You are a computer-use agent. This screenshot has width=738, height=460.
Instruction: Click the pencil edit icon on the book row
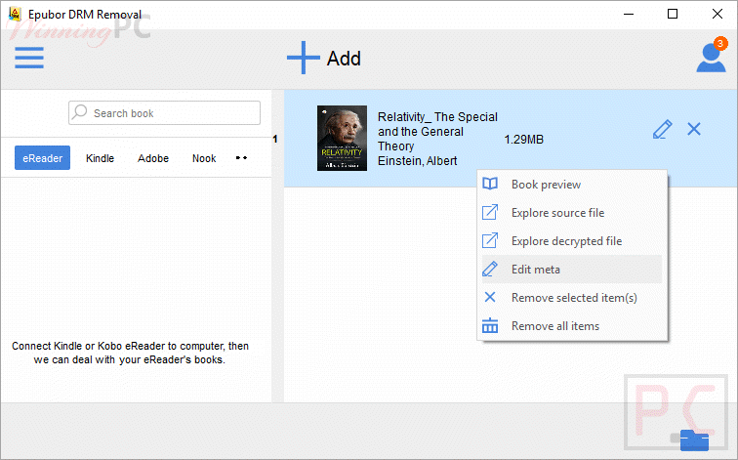[662, 129]
